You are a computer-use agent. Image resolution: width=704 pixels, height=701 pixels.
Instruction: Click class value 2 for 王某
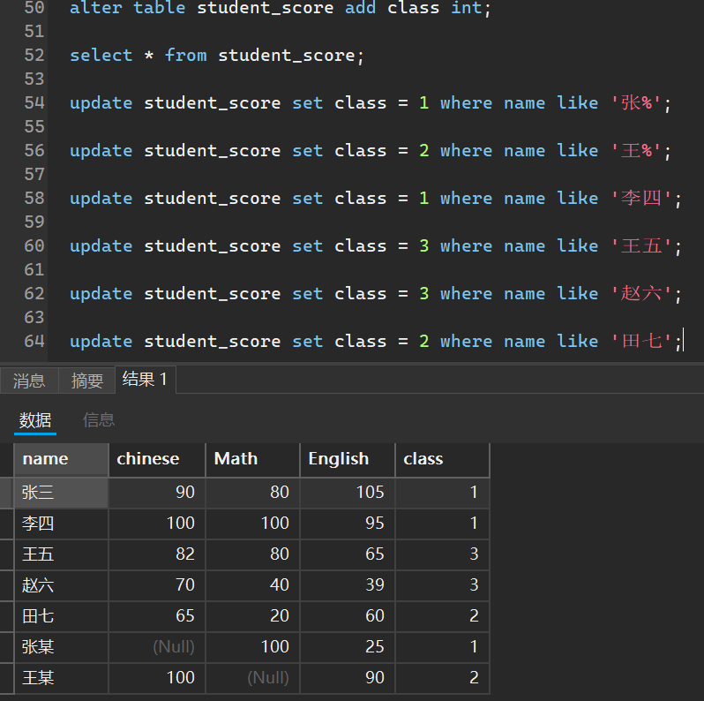click(442, 678)
